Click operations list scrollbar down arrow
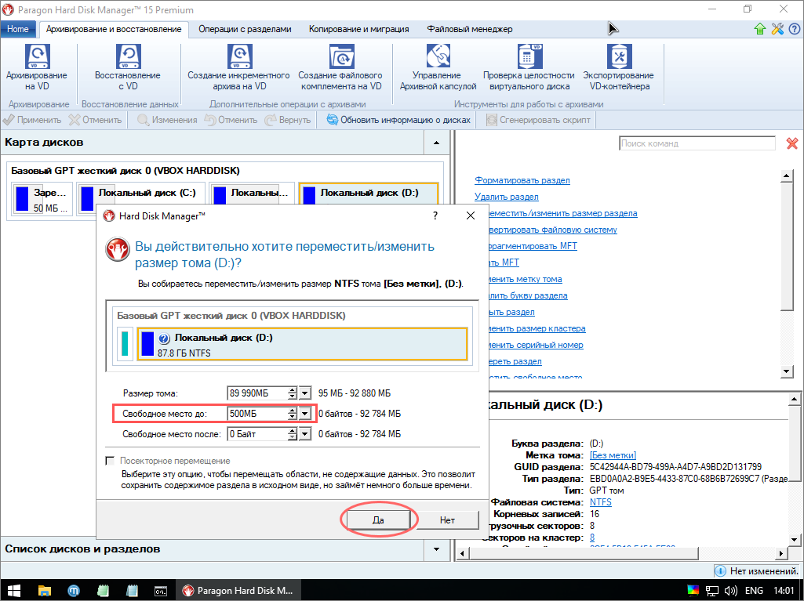This screenshot has width=804, height=601. [787, 371]
